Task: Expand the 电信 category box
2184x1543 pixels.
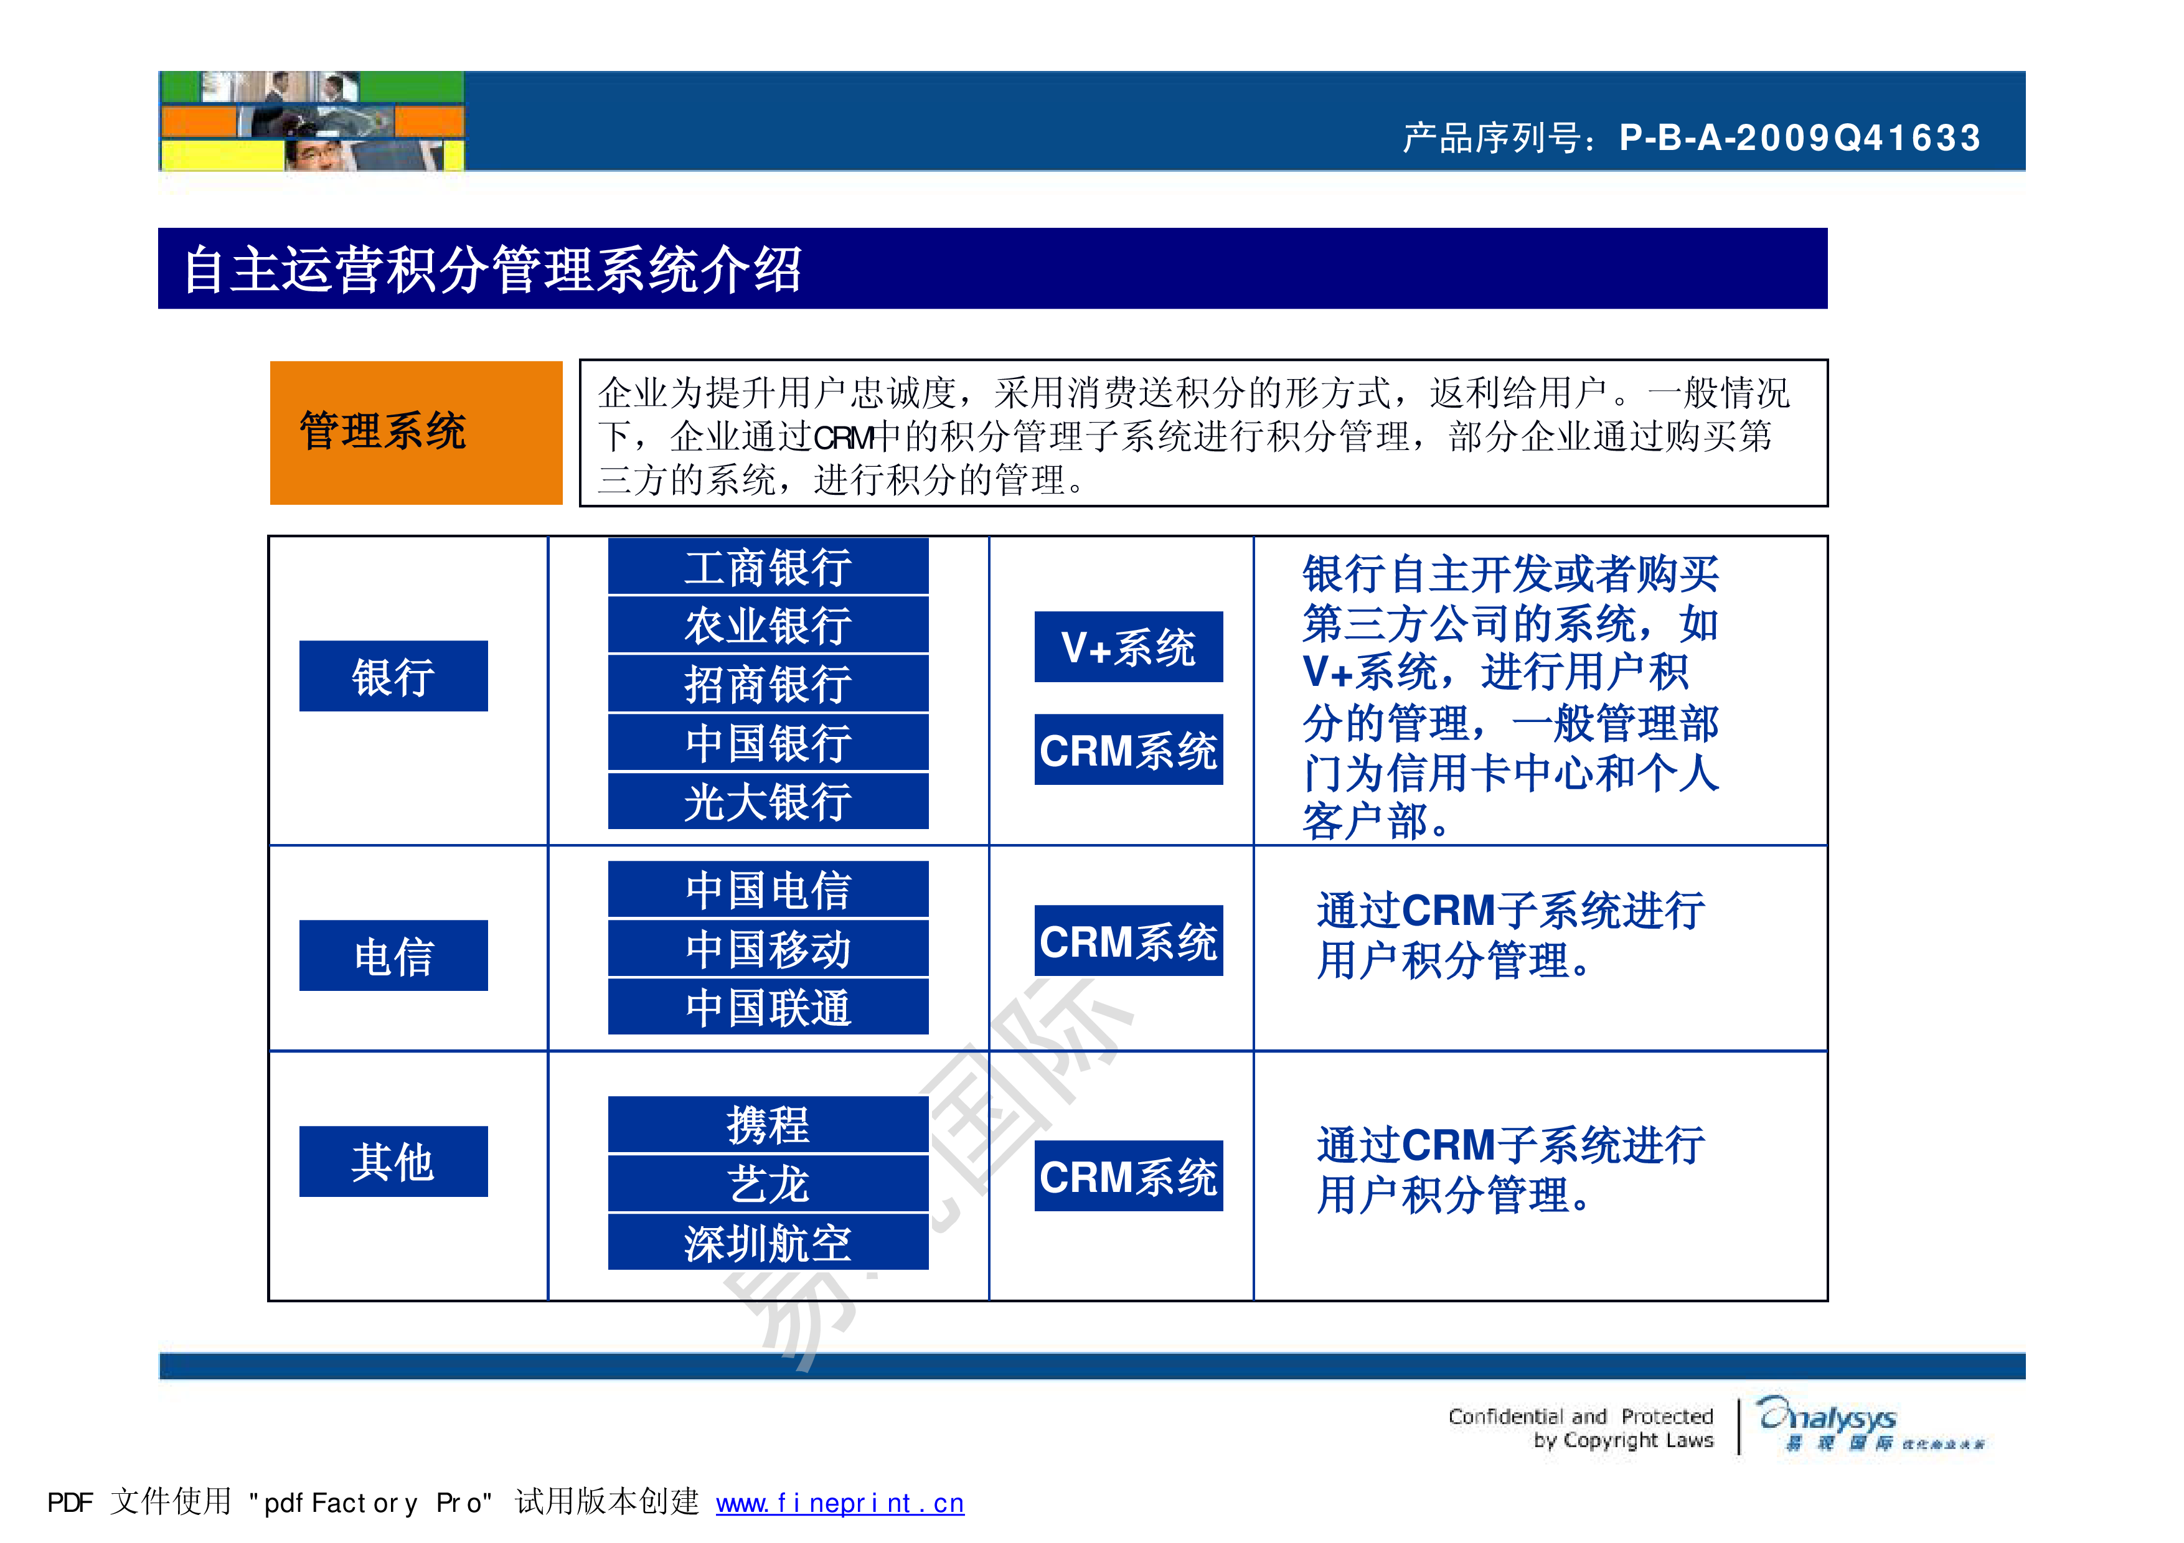Action: [x=394, y=955]
